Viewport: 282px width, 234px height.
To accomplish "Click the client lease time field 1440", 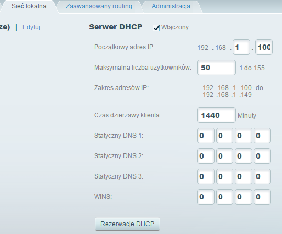I will coord(217,115).
